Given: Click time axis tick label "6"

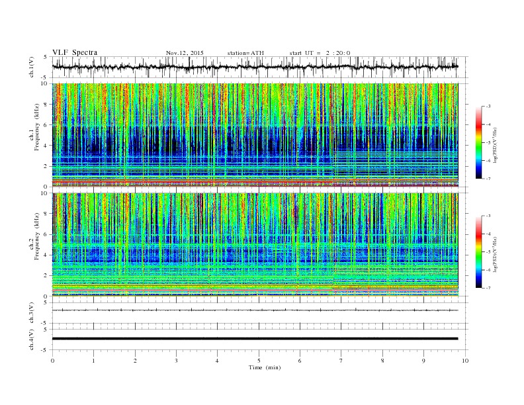Looking at the screenshot, I should point(300,361).
